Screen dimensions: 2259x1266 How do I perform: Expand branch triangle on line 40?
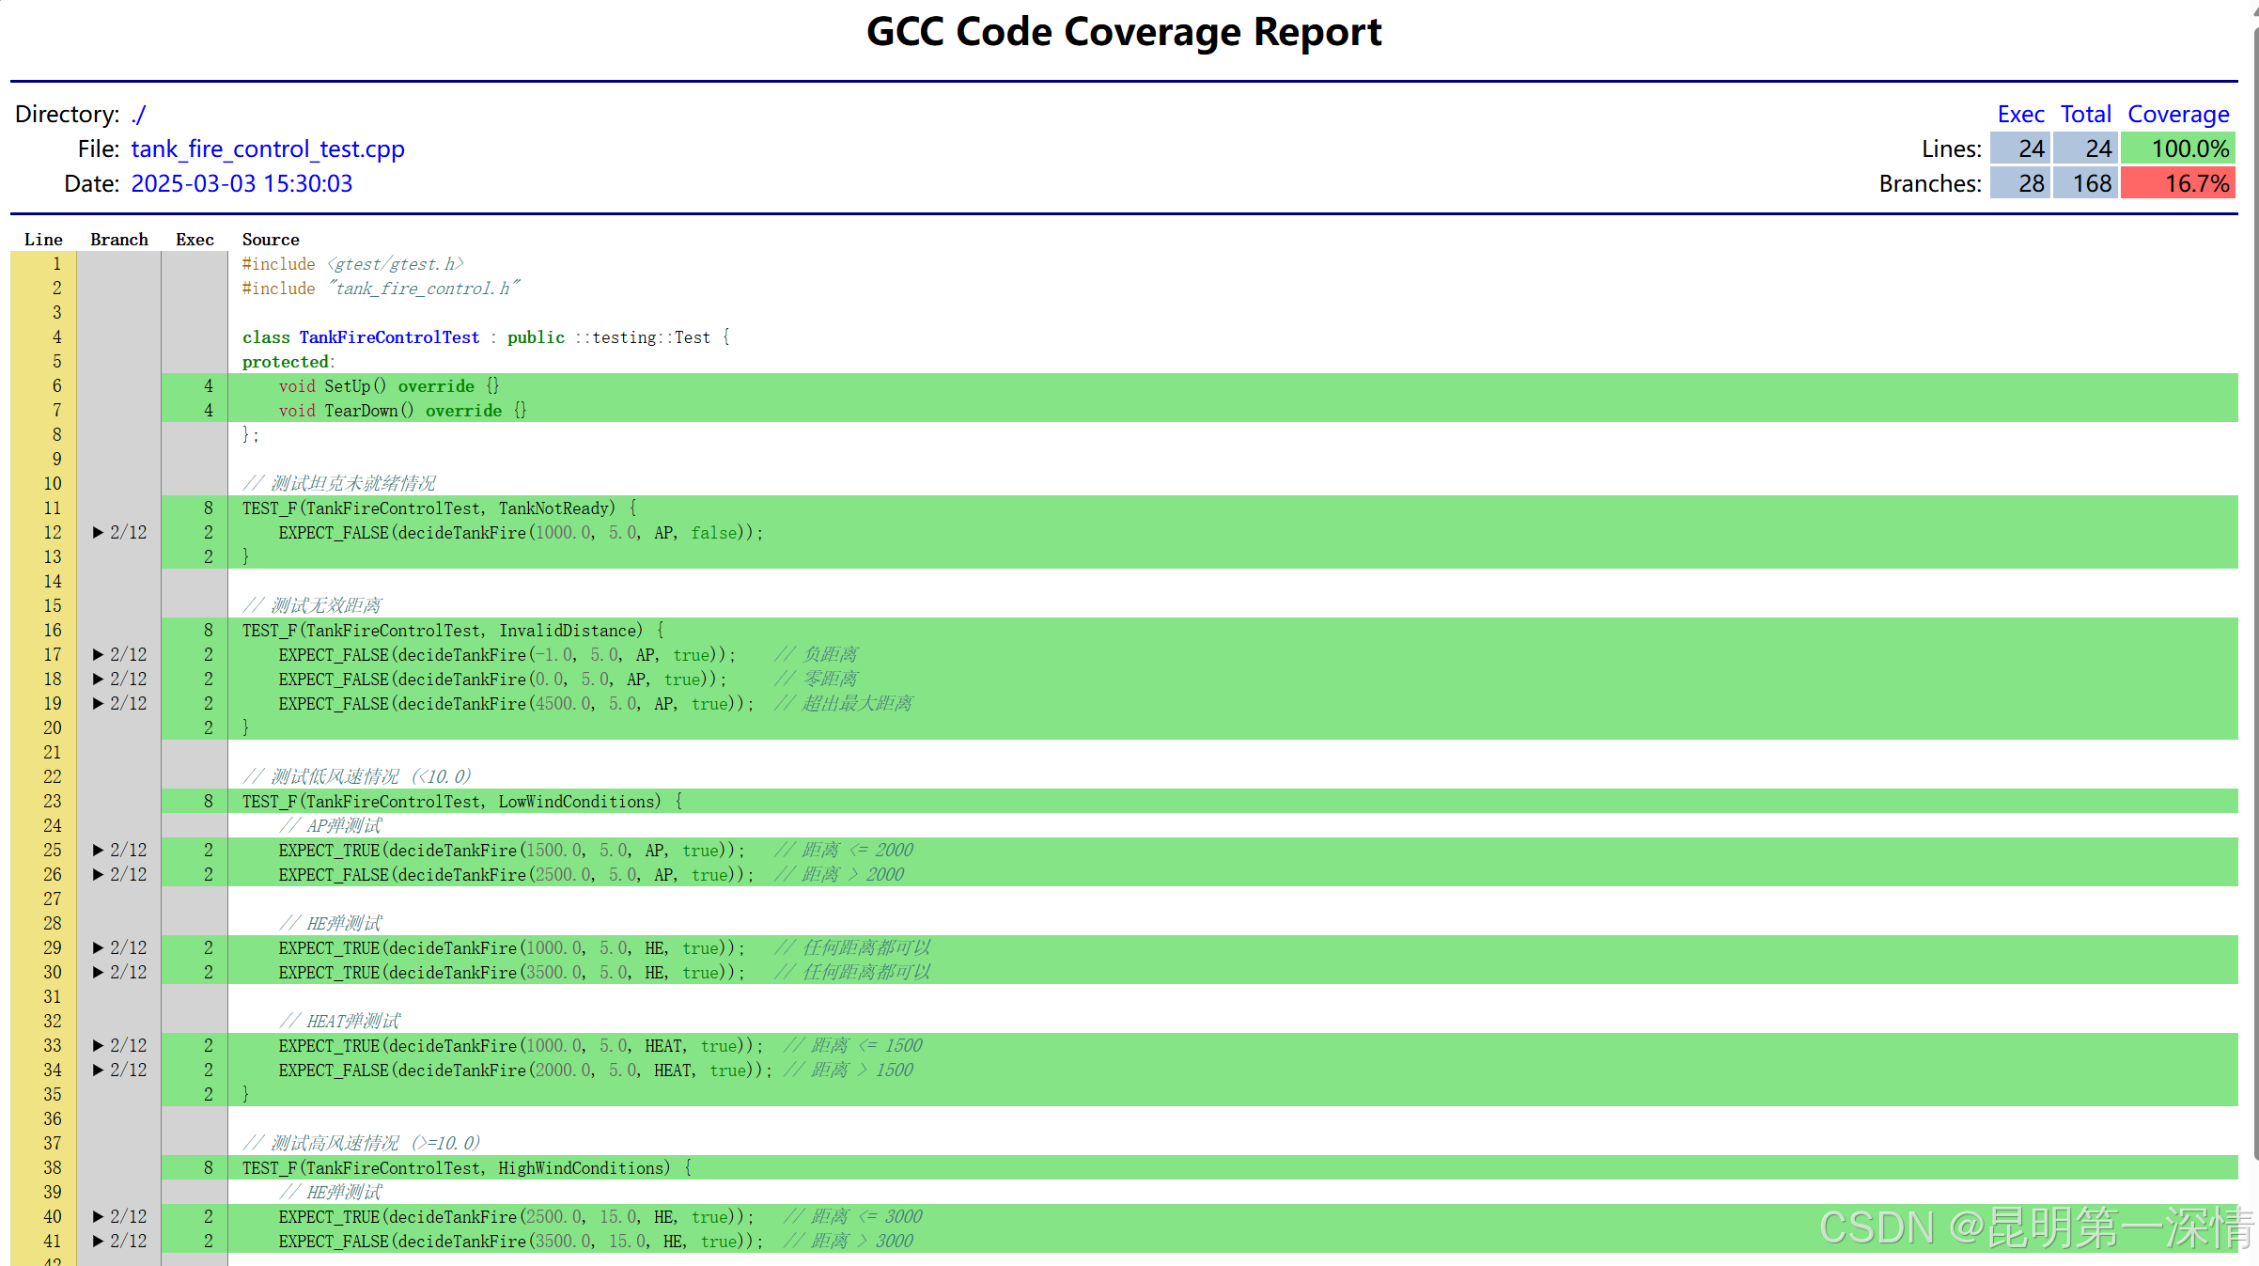98,1217
